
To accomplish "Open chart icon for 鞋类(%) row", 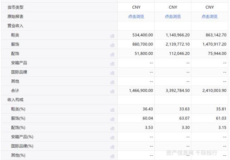I will click(112, 110).
